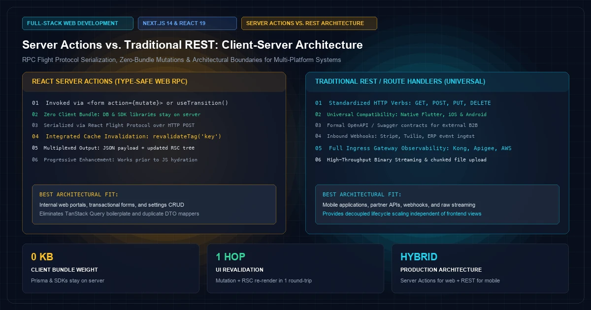Click the RPC Flight Protocol Serialization subtitle
This screenshot has width=591, height=310.
pyautogui.click(x=181, y=60)
